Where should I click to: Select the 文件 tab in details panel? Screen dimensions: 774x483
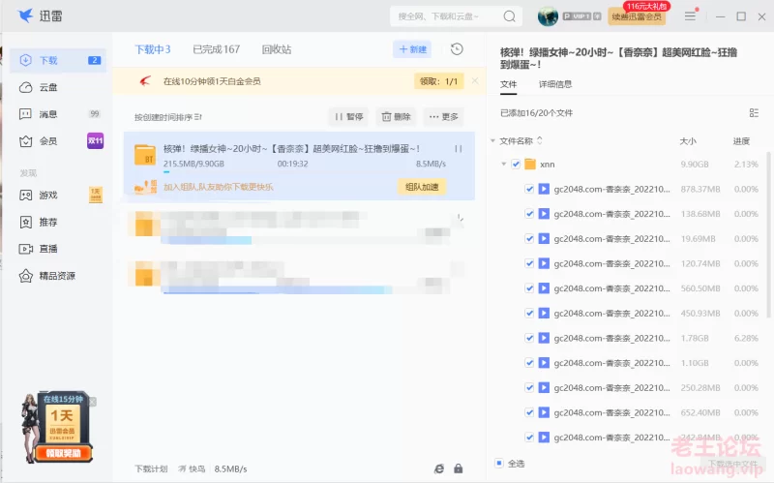509,84
